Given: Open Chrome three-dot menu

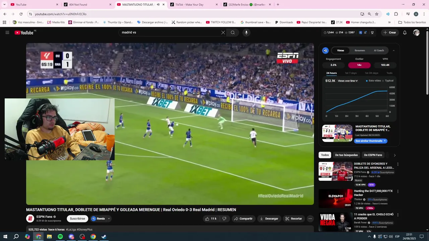Looking at the screenshot, I should [424, 14].
